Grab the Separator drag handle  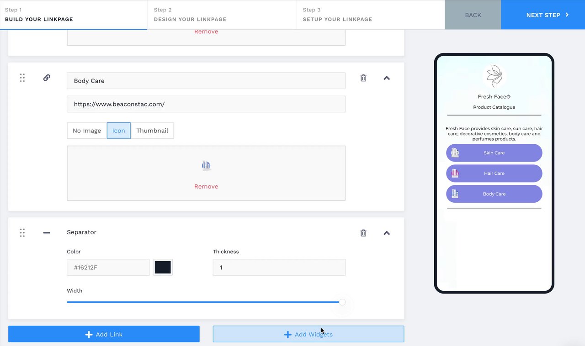click(x=22, y=233)
